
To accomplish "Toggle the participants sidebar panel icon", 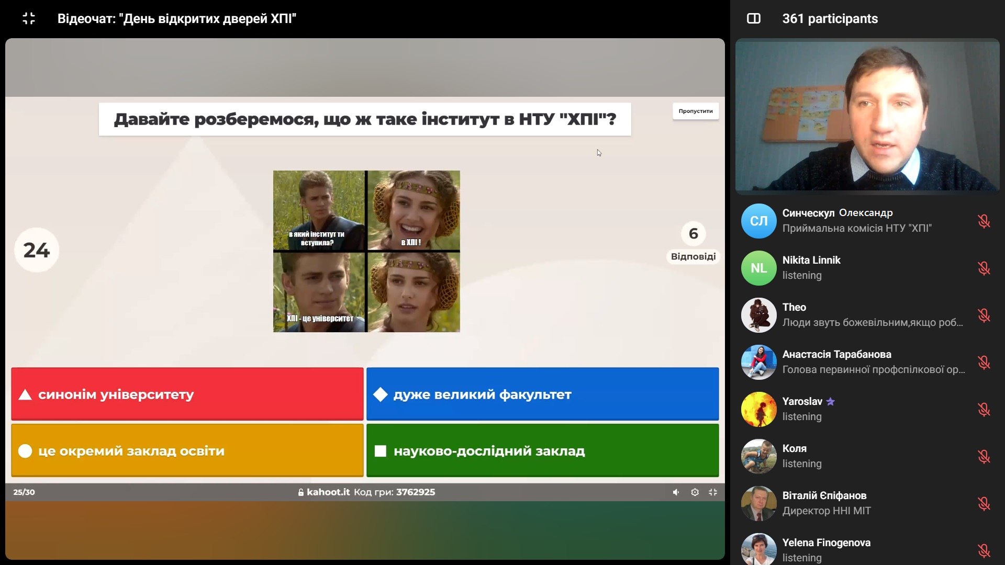I will pyautogui.click(x=753, y=19).
